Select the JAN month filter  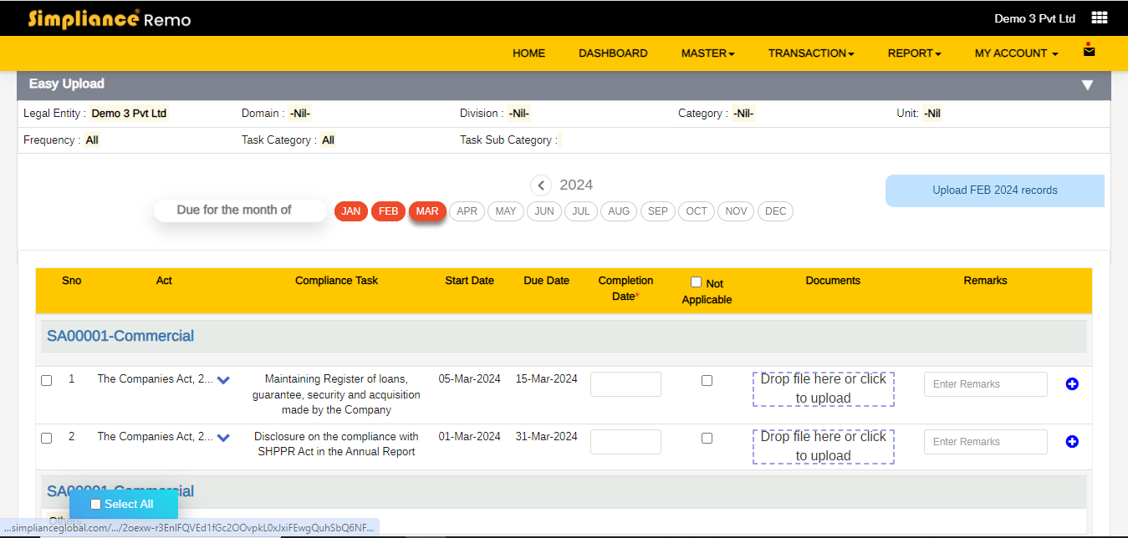(350, 211)
